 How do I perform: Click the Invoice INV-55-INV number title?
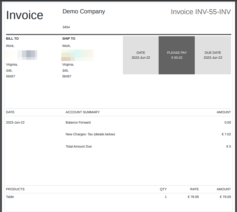coord(200,12)
